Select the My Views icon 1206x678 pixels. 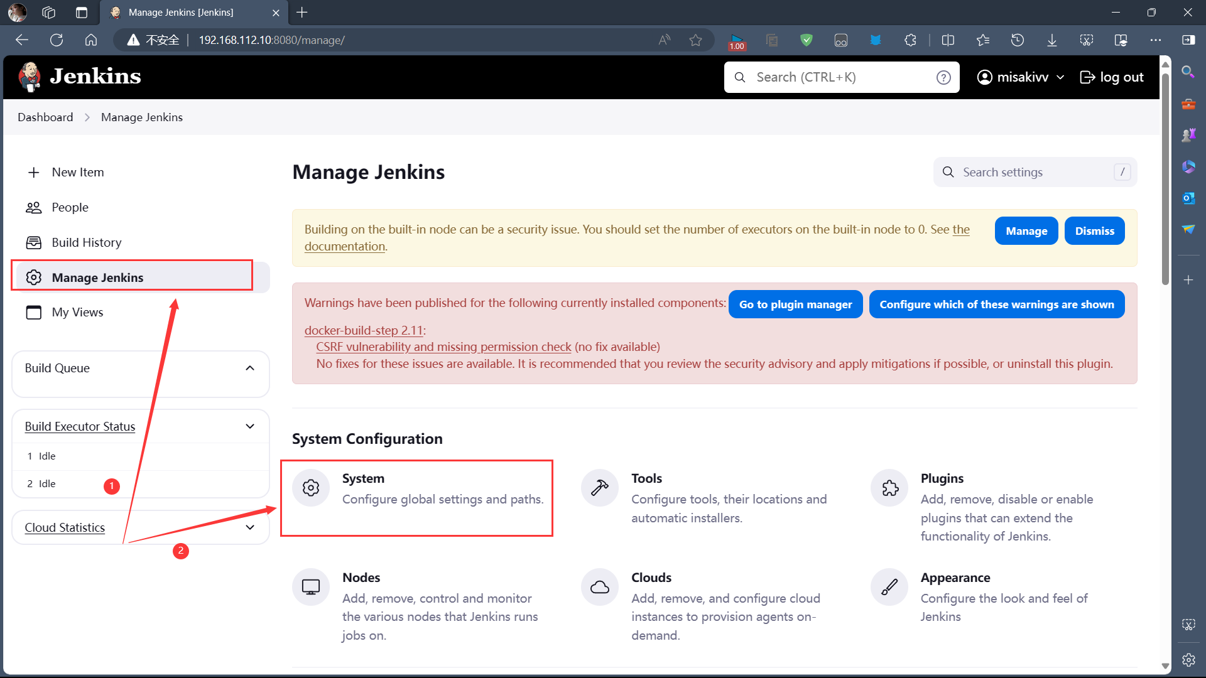33,312
